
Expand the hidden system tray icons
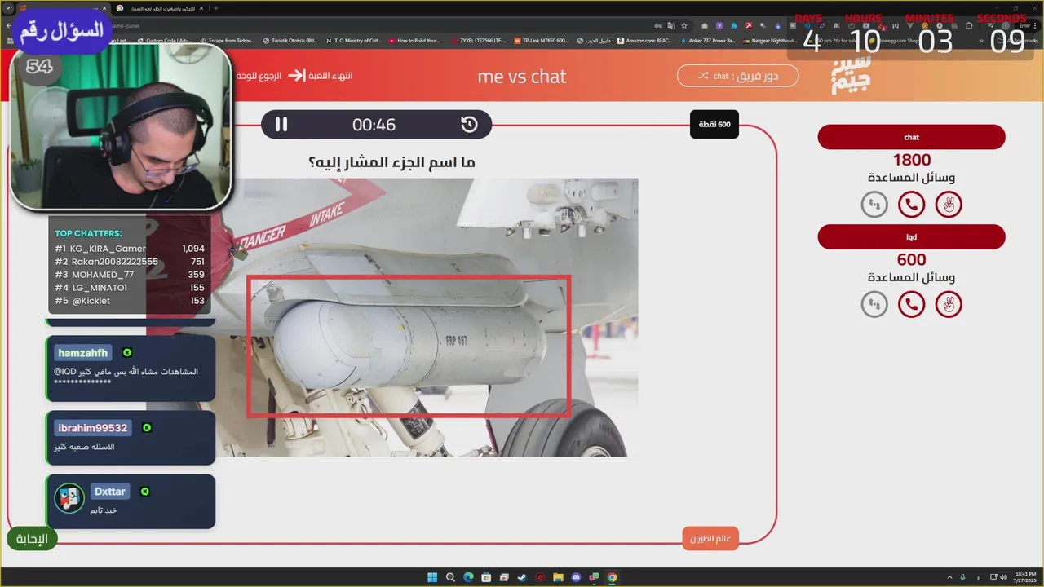[x=949, y=577]
